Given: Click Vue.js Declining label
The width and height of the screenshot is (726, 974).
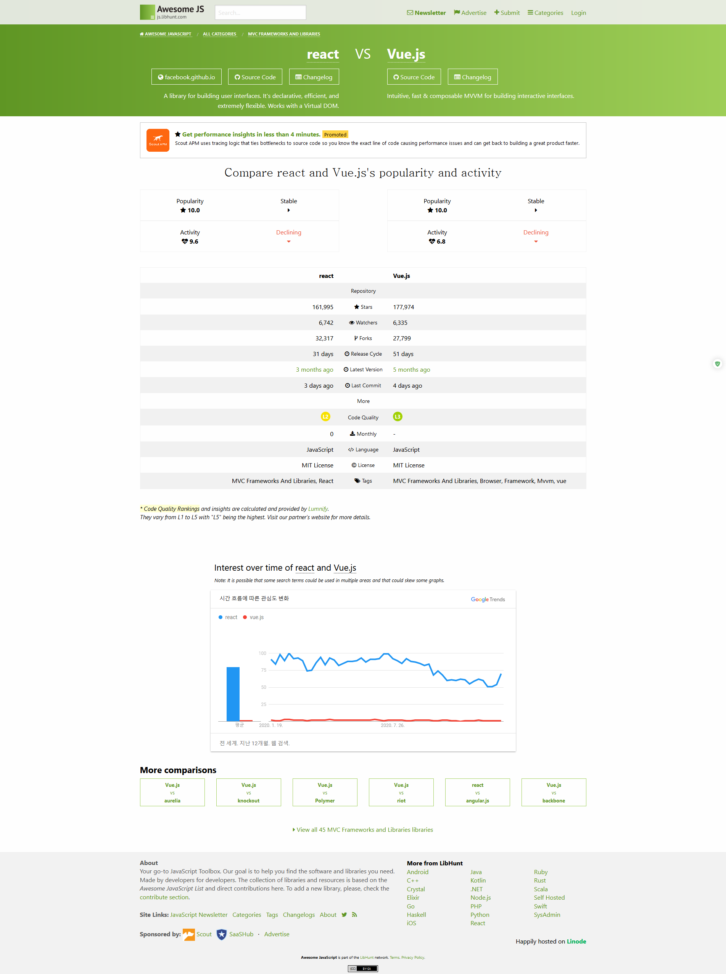Looking at the screenshot, I should coord(536,232).
